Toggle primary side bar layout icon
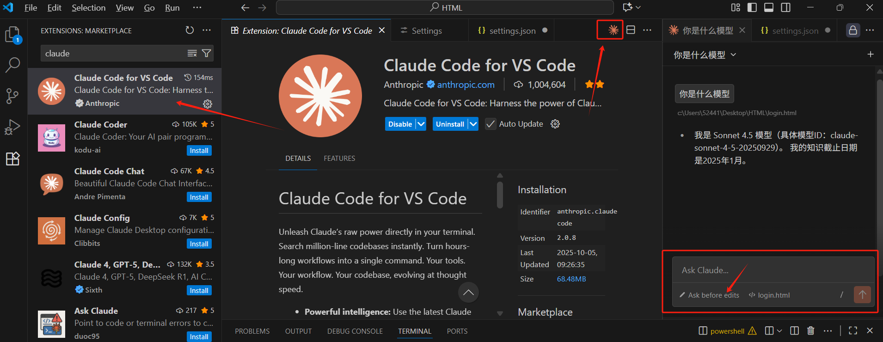 point(752,7)
